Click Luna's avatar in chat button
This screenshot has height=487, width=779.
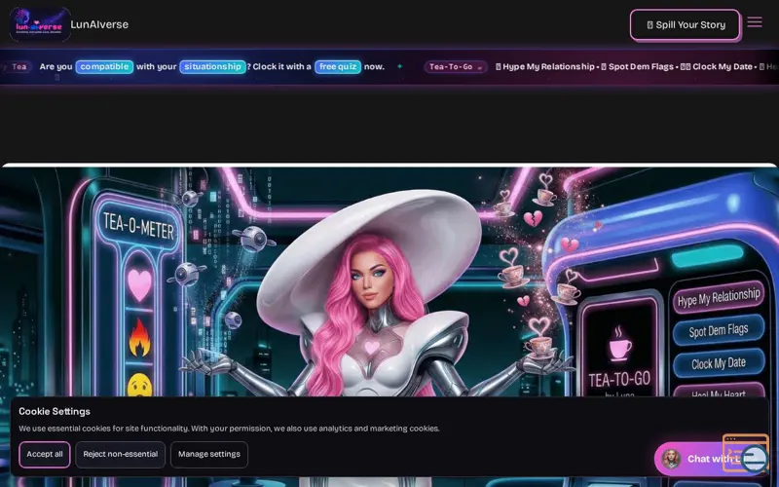tap(671, 459)
